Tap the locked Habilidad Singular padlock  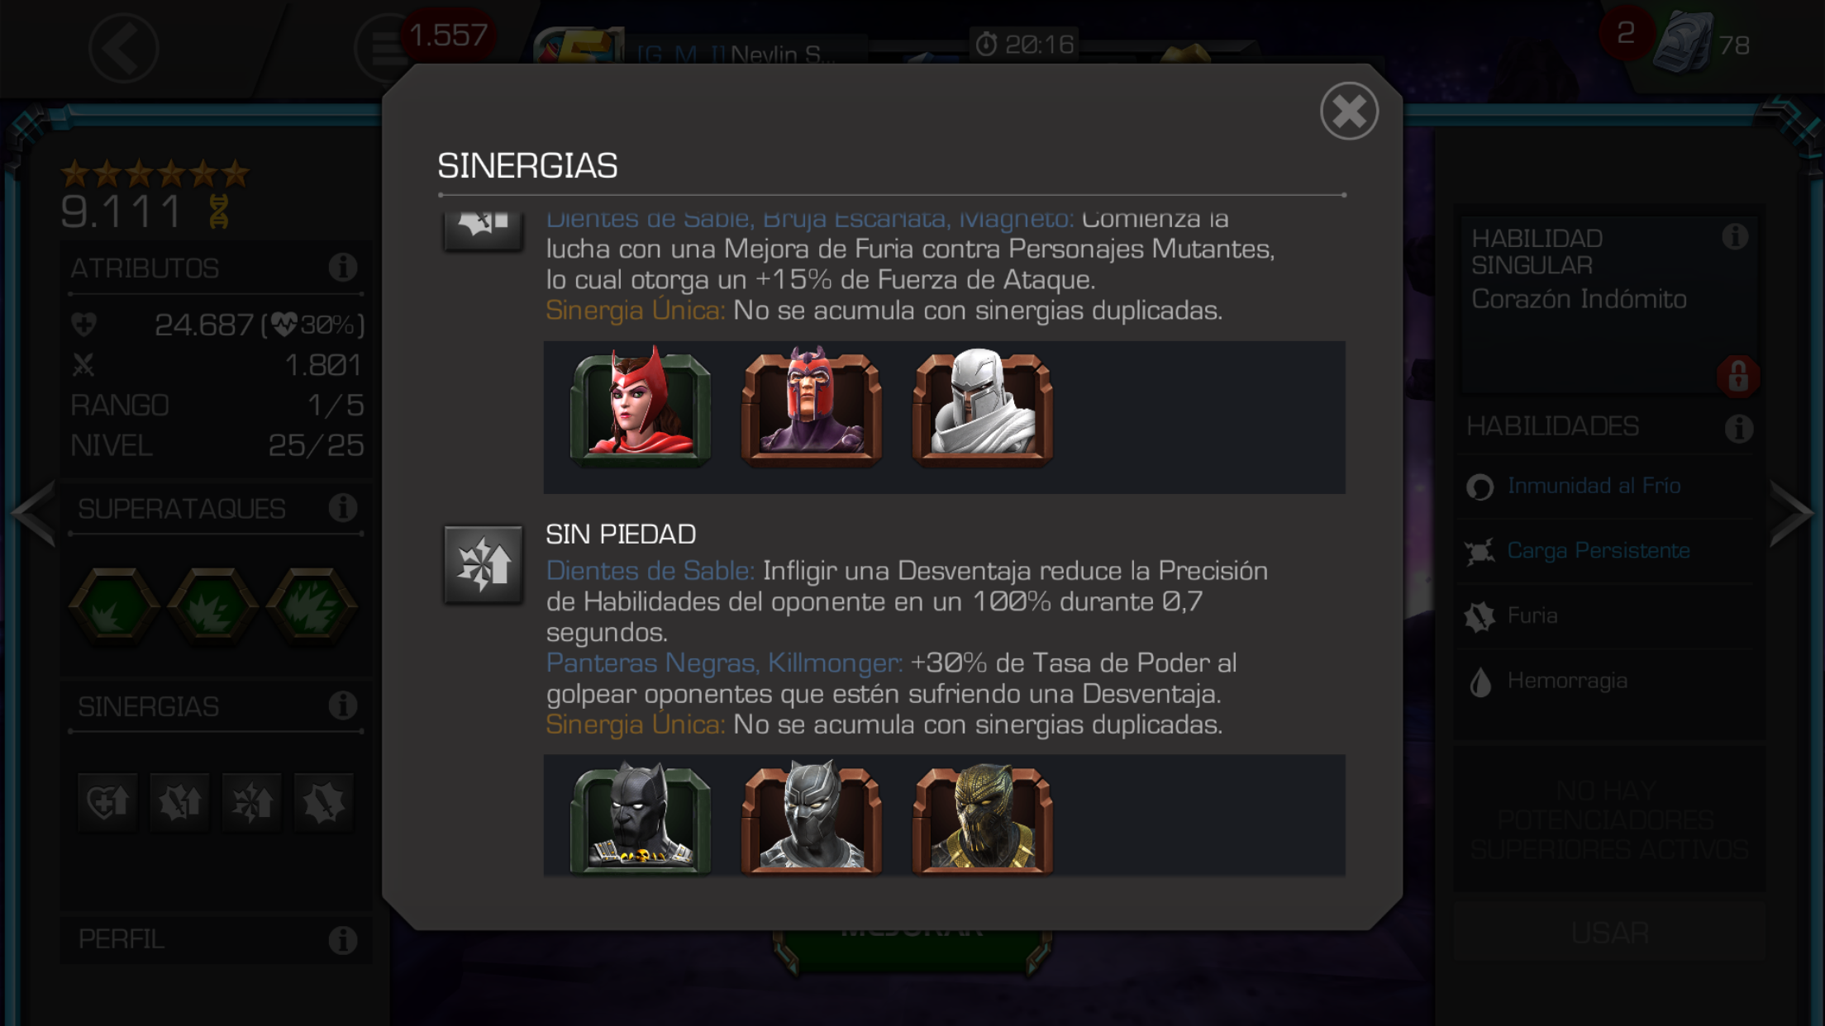point(1737,376)
